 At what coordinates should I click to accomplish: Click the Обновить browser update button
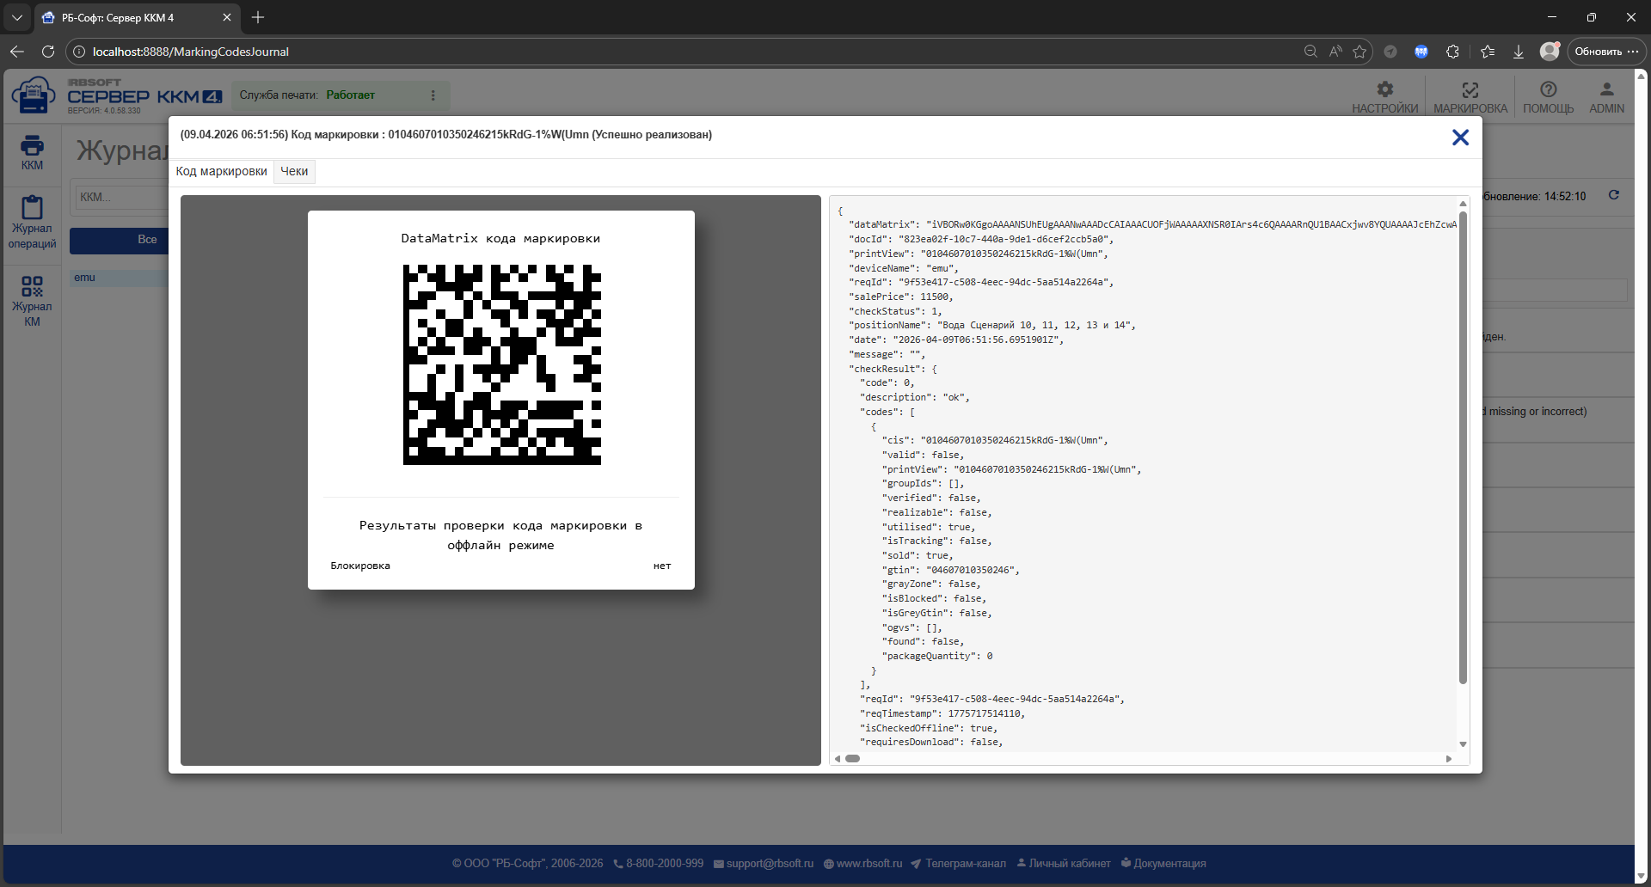click(x=1606, y=52)
